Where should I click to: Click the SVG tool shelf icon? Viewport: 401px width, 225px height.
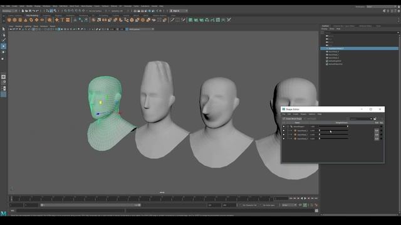click(68, 20)
